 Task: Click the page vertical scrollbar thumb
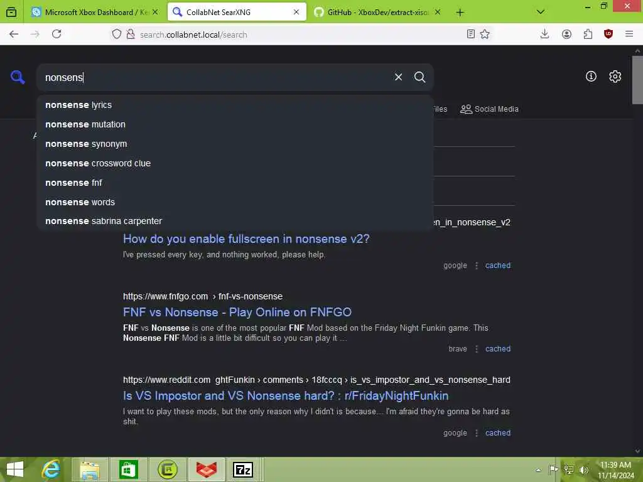click(637, 80)
